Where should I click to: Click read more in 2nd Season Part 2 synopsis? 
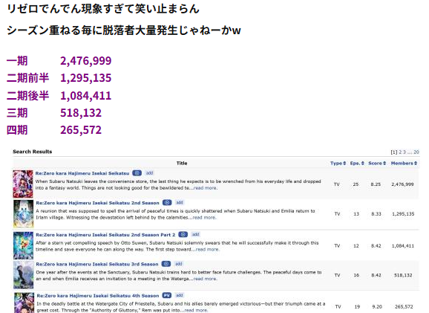(207, 249)
